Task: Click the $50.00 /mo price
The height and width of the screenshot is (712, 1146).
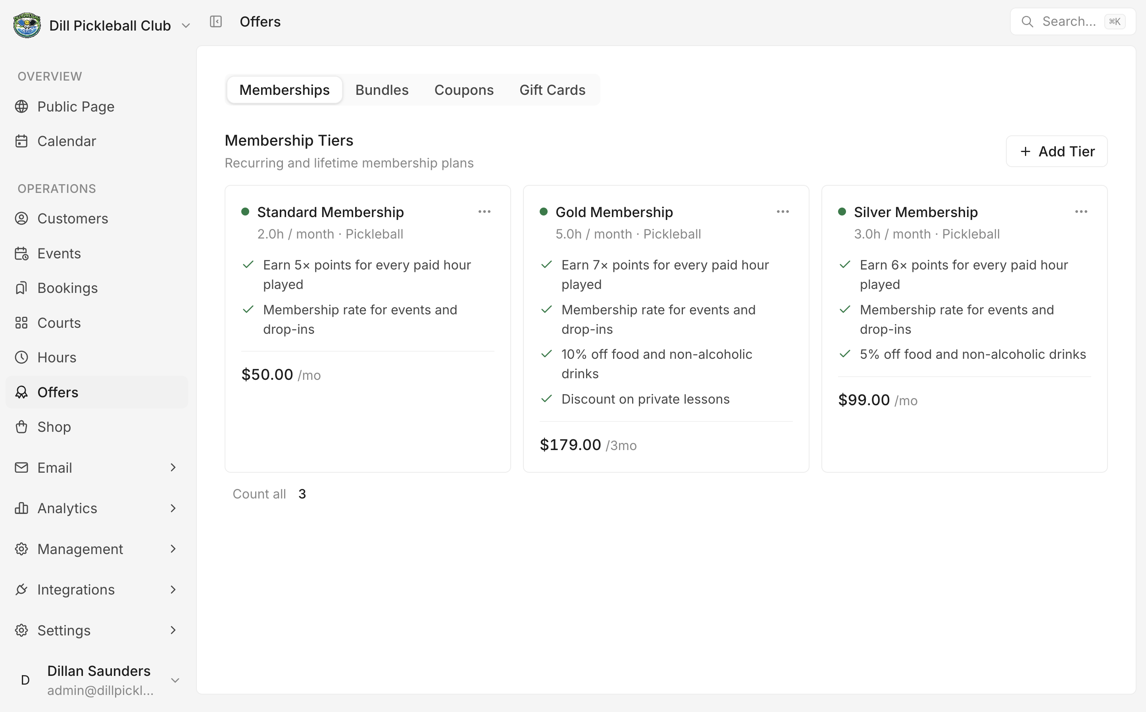Action: click(281, 375)
